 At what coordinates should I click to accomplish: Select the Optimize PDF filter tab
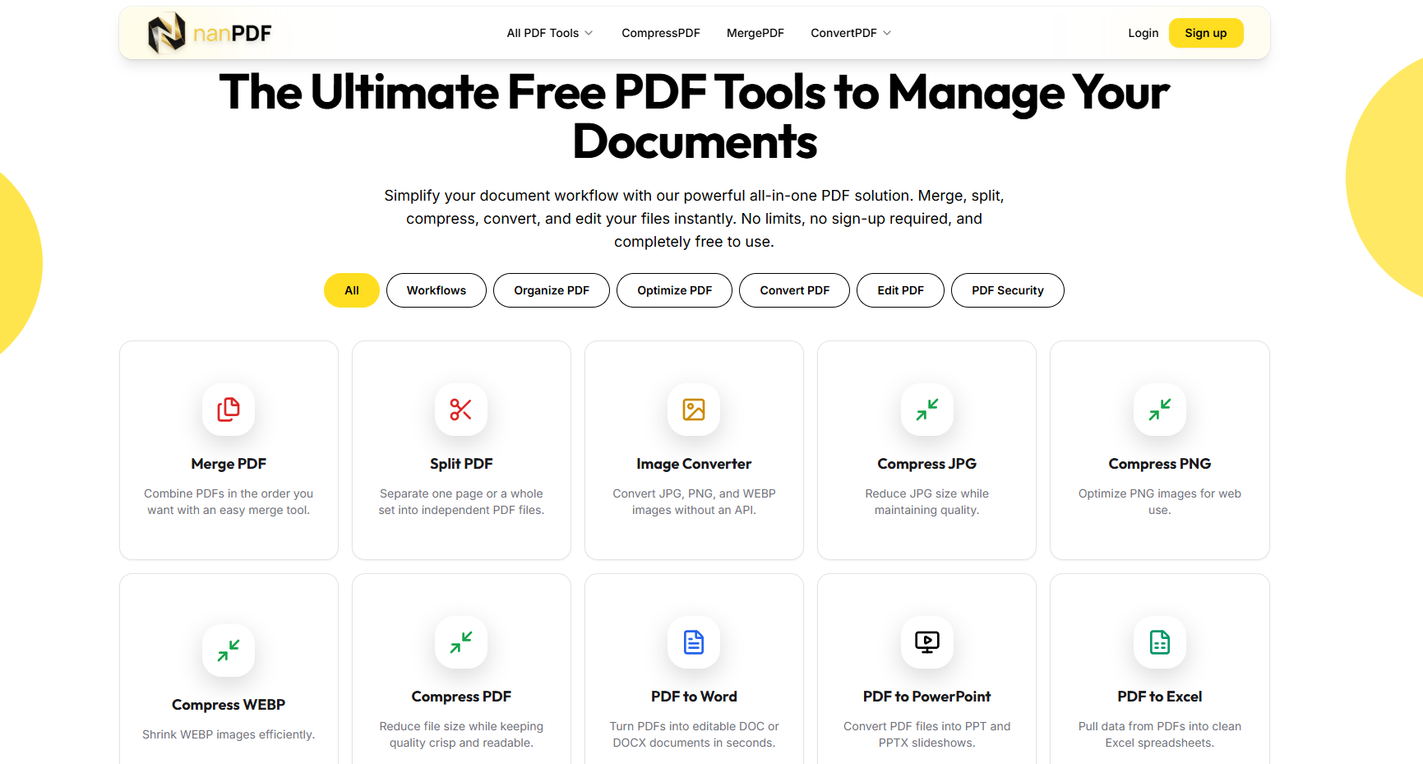pyautogui.click(x=675, y=290)
